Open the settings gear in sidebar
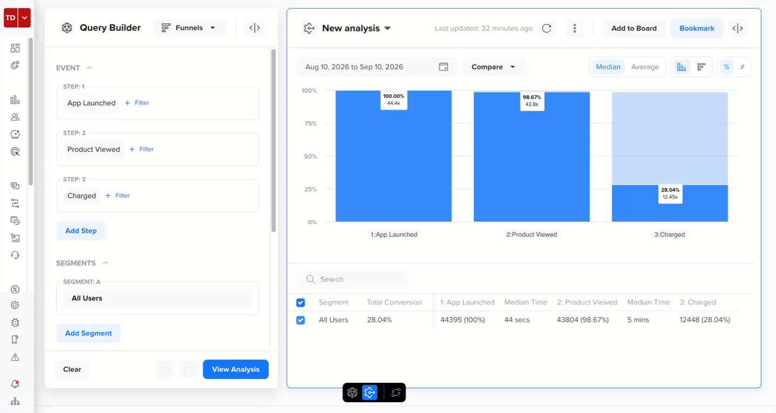Image resolution: width=776 pixels, height=413 pixels. point(15,305)
